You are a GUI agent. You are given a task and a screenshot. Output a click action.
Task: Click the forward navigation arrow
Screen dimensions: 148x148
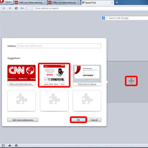(x=10, y=8)
